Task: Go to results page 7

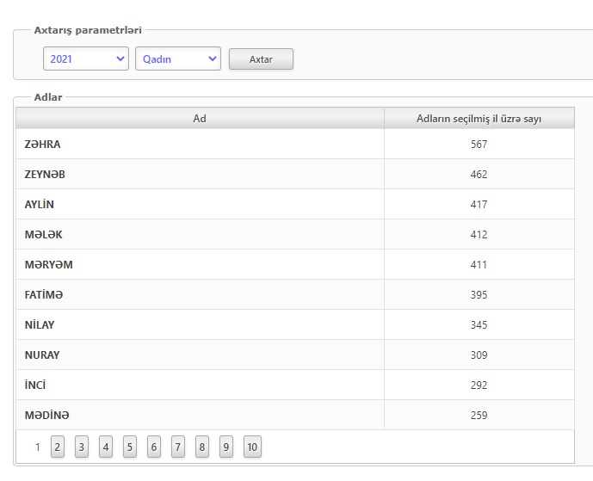Action: pyautogui.click(x=178, y=447)
